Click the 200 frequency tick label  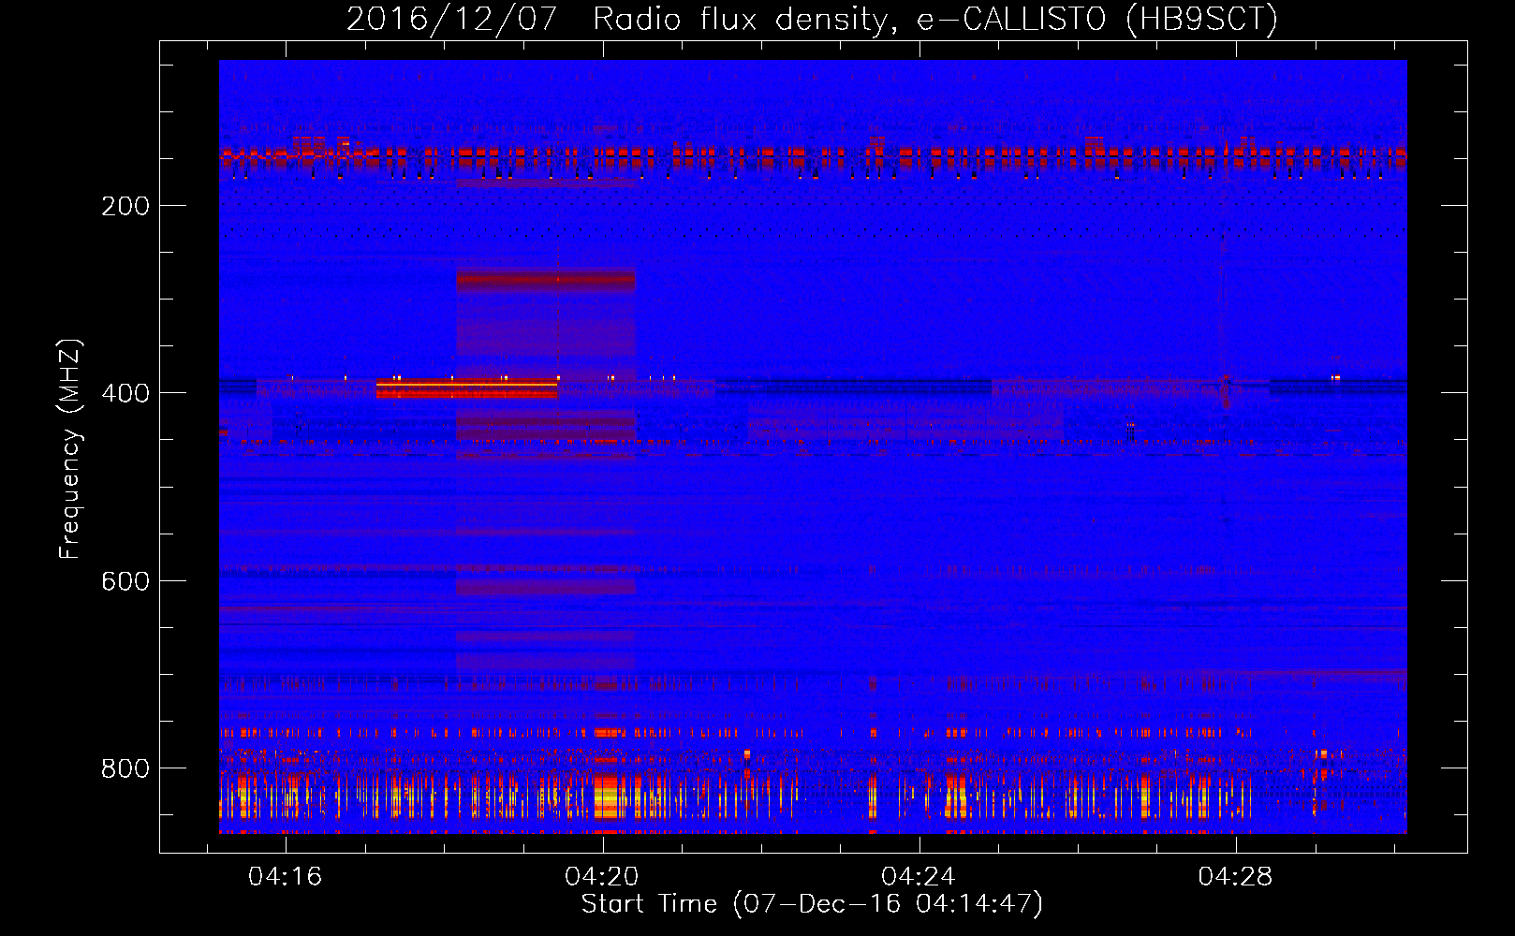point(125,206)
